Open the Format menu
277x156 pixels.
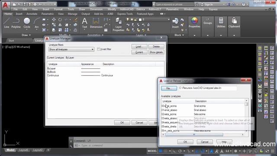[x=58, y=10]
